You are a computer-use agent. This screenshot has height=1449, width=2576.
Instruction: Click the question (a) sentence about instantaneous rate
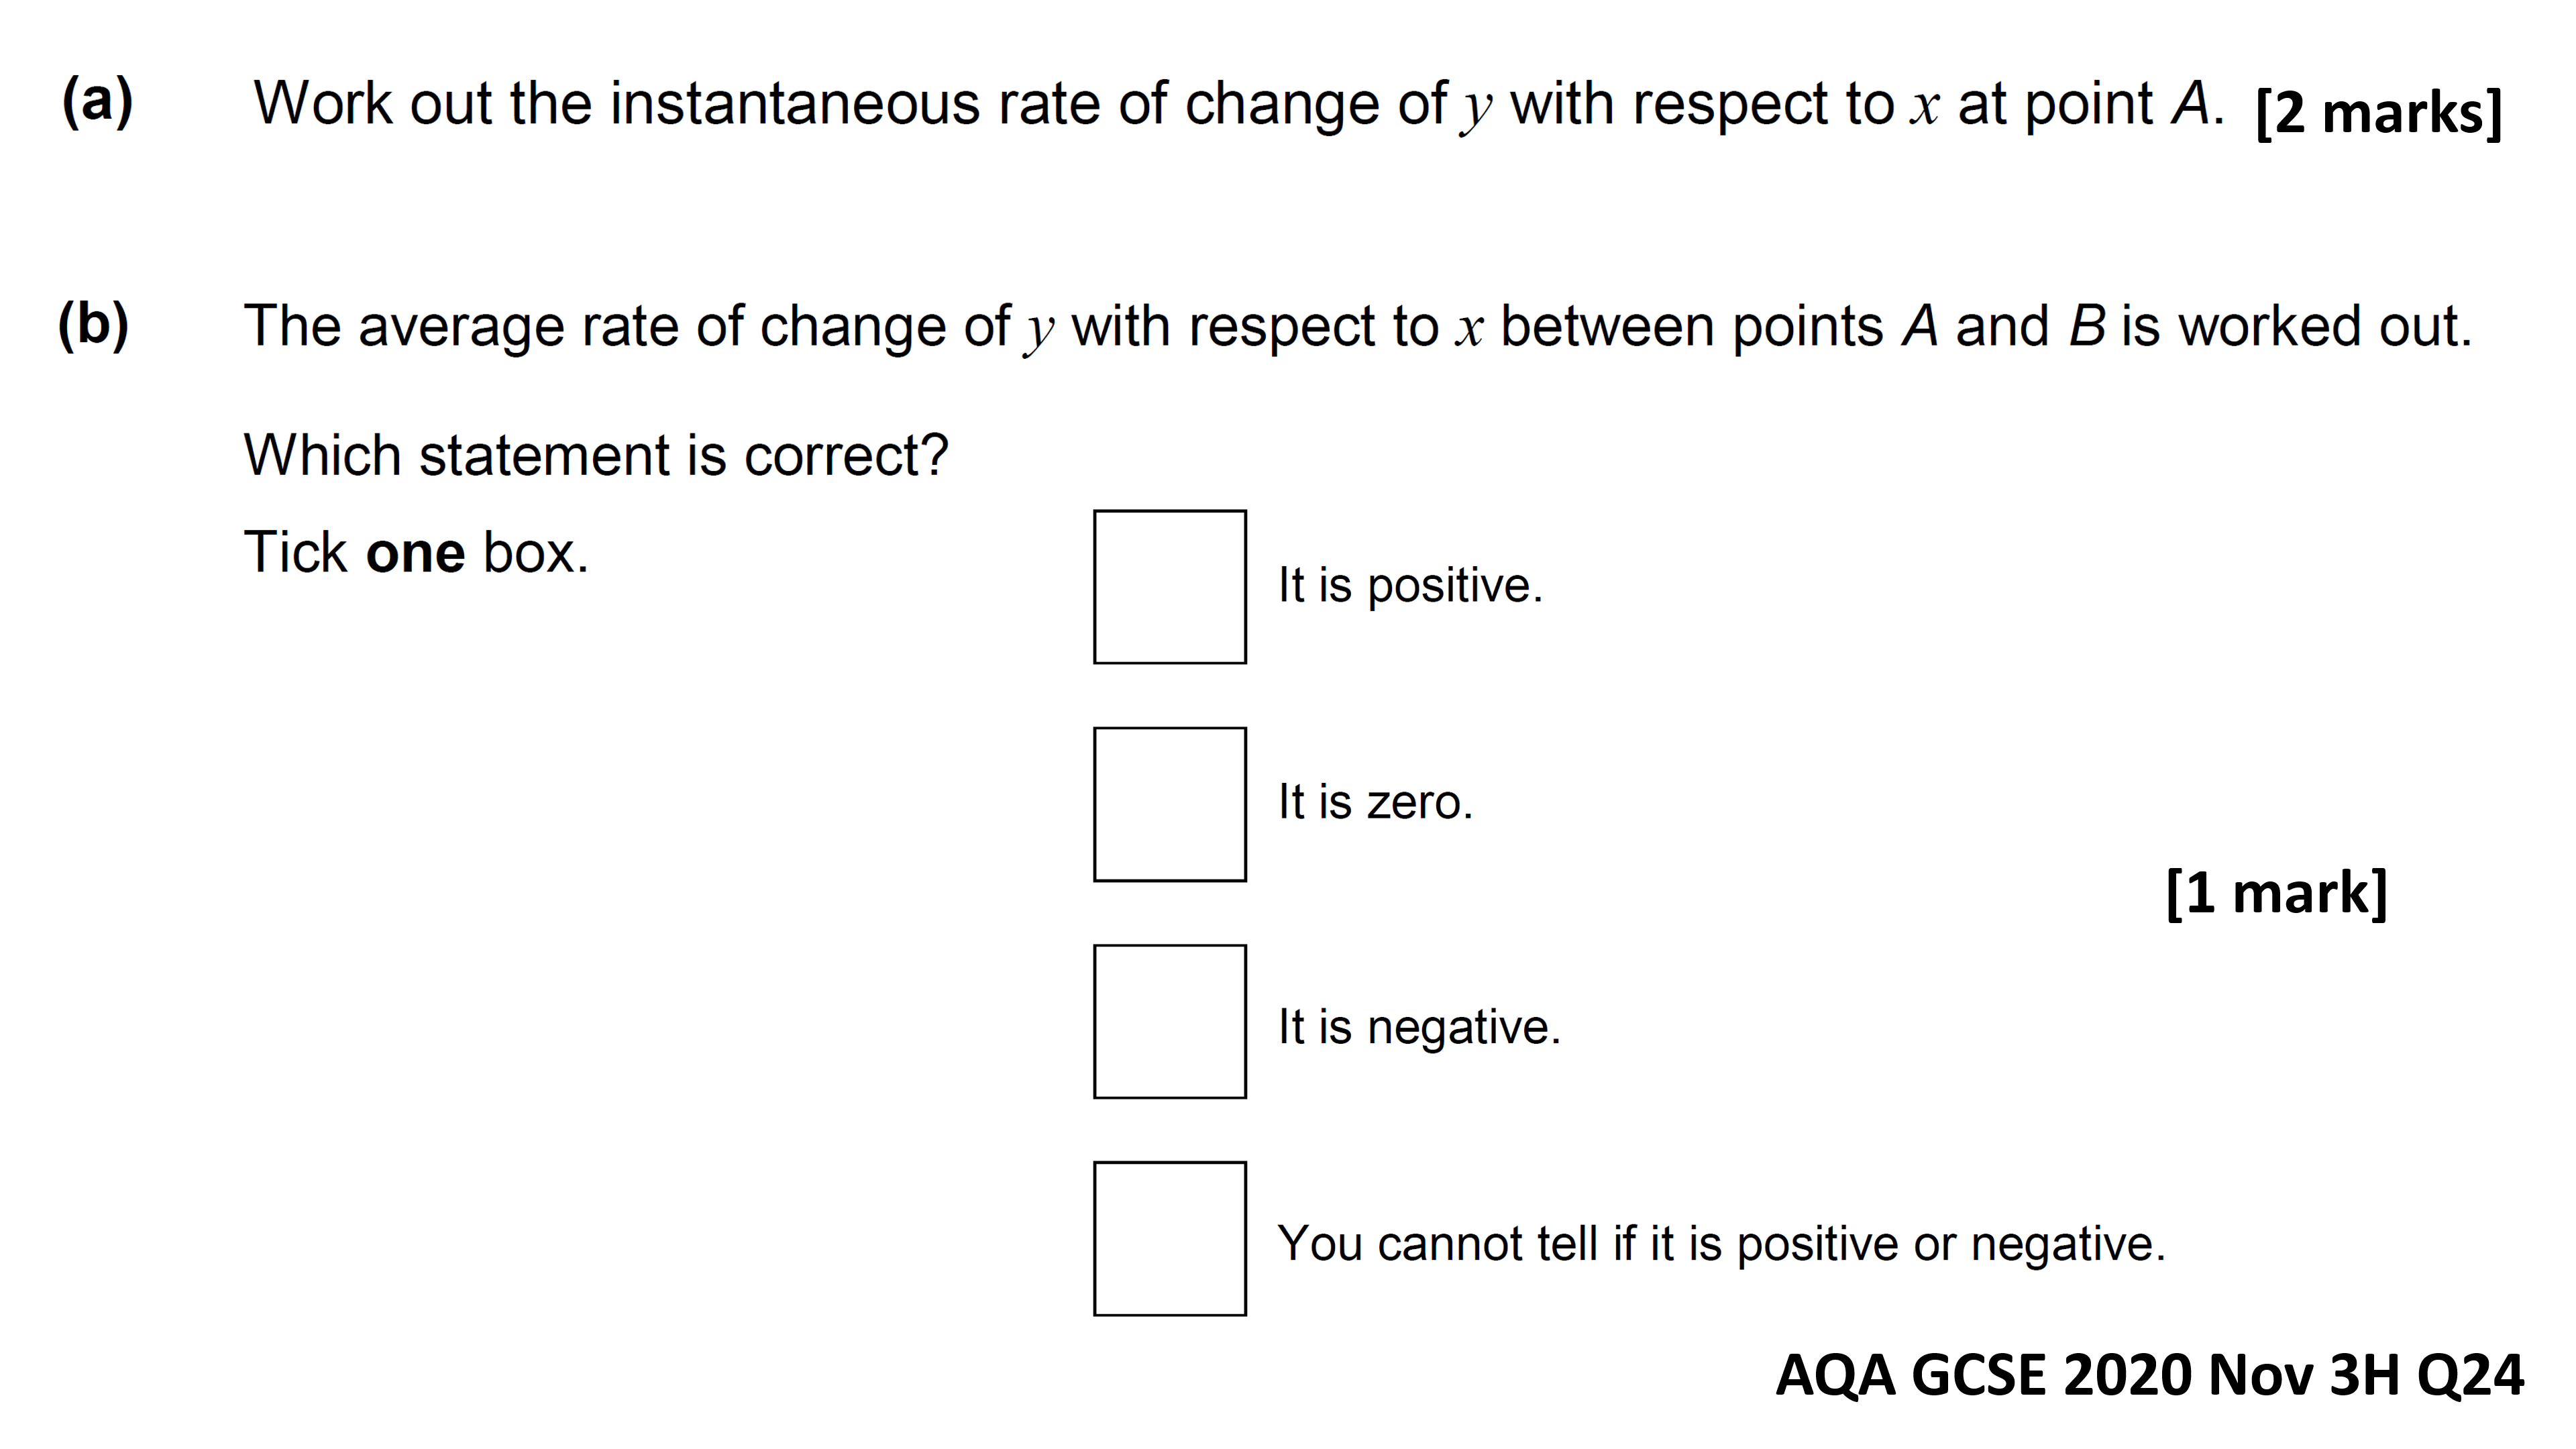tap(1239, 105)
